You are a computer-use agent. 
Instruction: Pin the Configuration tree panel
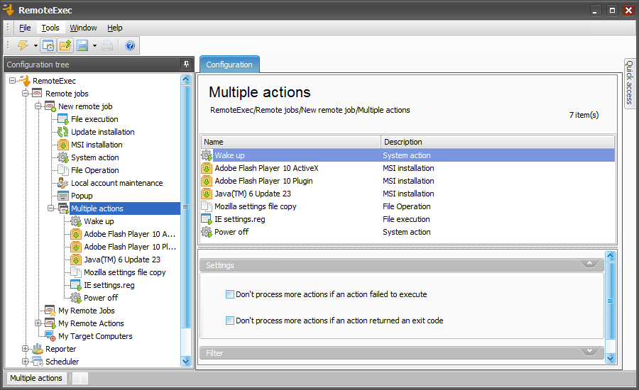click(186, 64)
